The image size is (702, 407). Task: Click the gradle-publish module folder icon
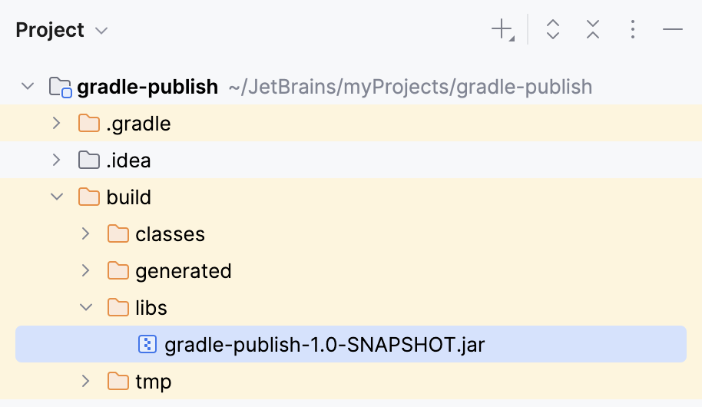point(60,87)
